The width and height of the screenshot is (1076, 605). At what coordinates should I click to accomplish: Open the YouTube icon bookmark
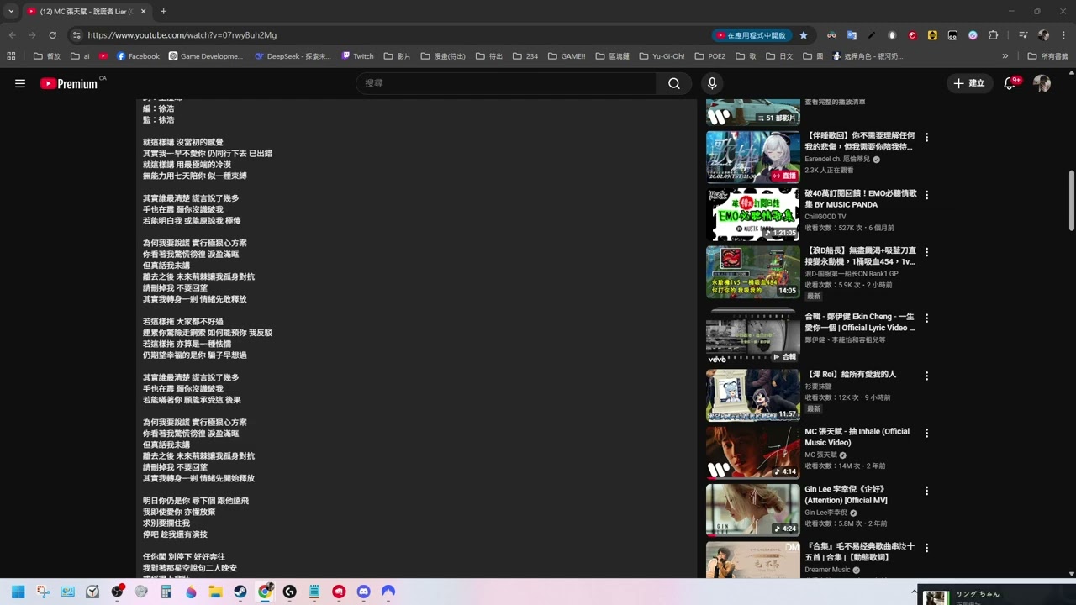[103, 56]
